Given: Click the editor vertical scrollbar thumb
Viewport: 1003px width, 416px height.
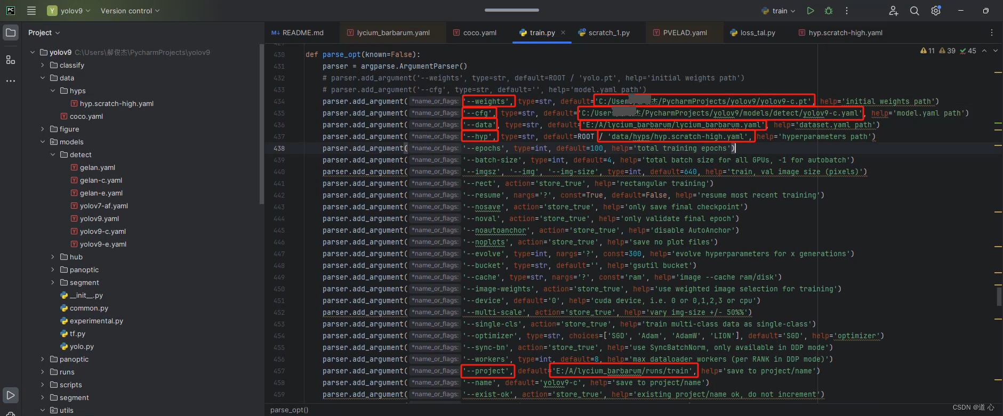Looking at the screenshot, I should [999, 297].
